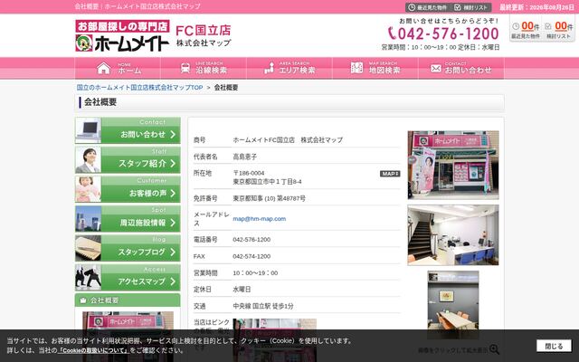The image size is (579, 362).
Task: Open the sidebar スタッフ紹介 banner
Action: coord(128,160)
